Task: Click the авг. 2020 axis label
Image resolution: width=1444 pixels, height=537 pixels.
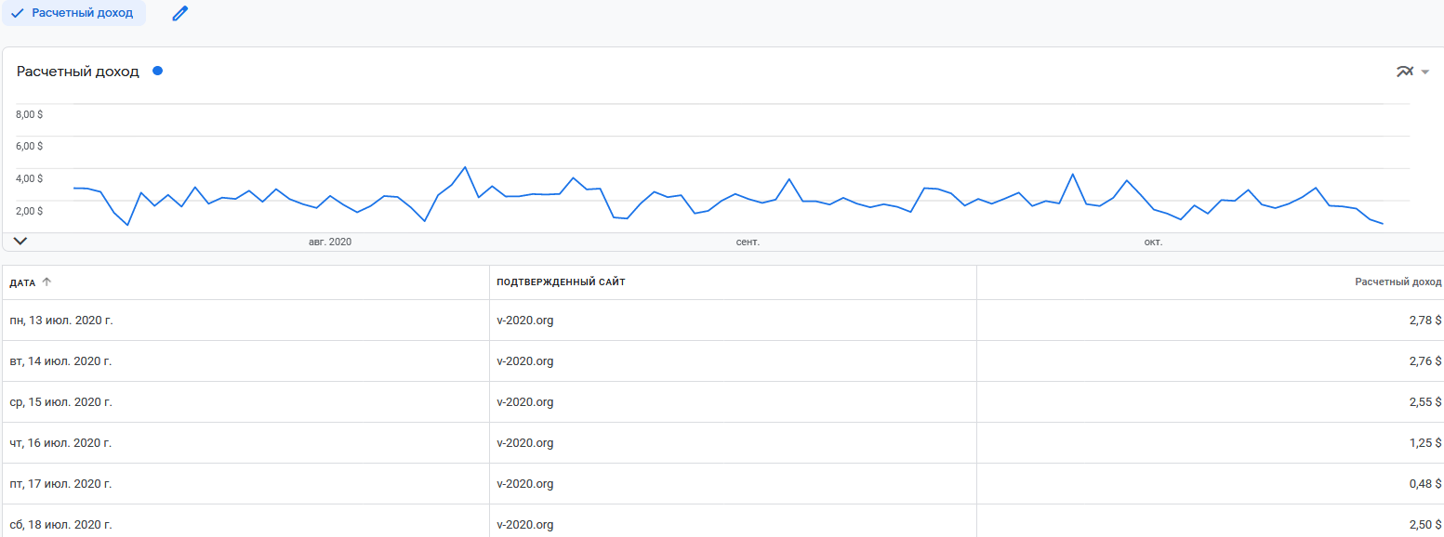Action: tap(330, 242)
